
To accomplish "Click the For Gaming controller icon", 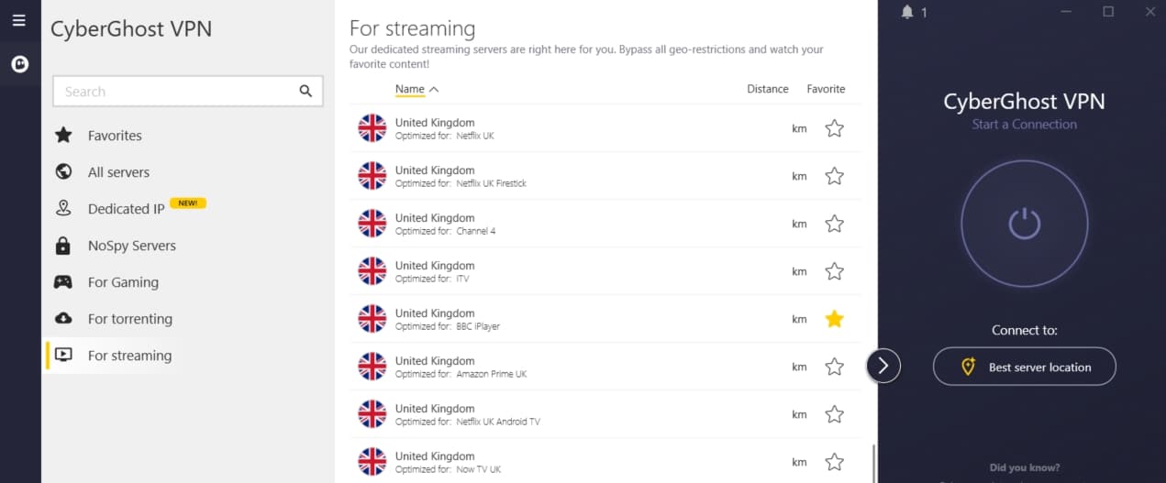I will (x=63, y=281).
